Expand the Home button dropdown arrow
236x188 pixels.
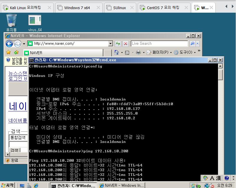pos(122,52)
